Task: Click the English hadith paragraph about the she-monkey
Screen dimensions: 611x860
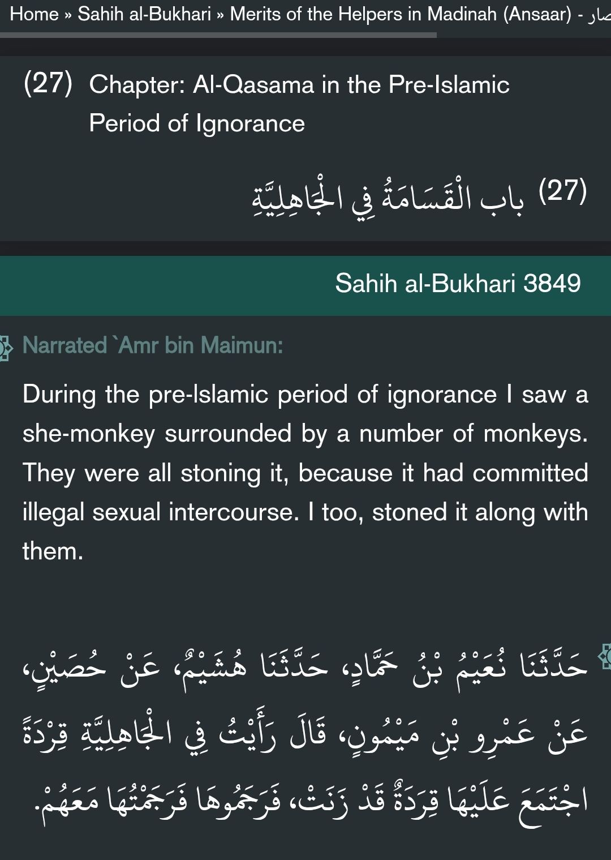Action: [x=305, y=473]
